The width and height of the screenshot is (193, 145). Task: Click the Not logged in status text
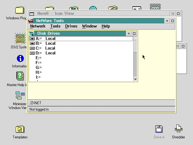pos(39,109)
